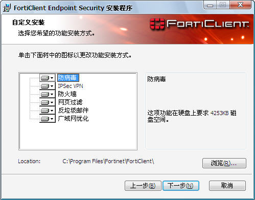This screenshot has height=200, width=255.
Task: Select the 广域网优化 feature label
Action: click(73, 119)
